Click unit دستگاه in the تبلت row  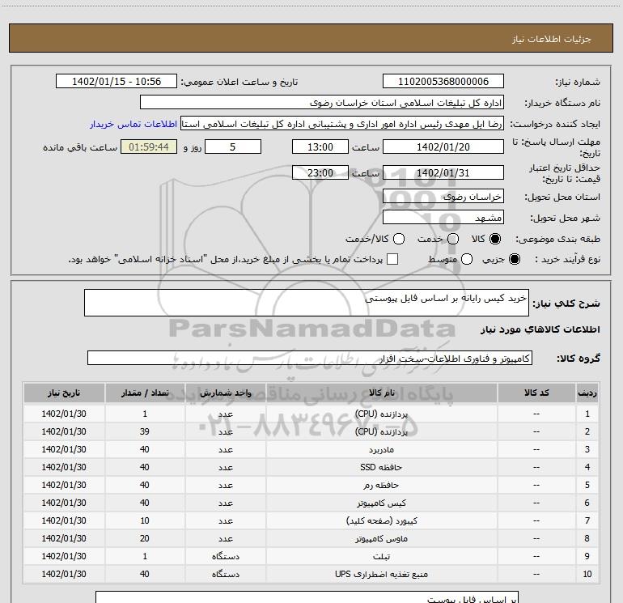225,557
